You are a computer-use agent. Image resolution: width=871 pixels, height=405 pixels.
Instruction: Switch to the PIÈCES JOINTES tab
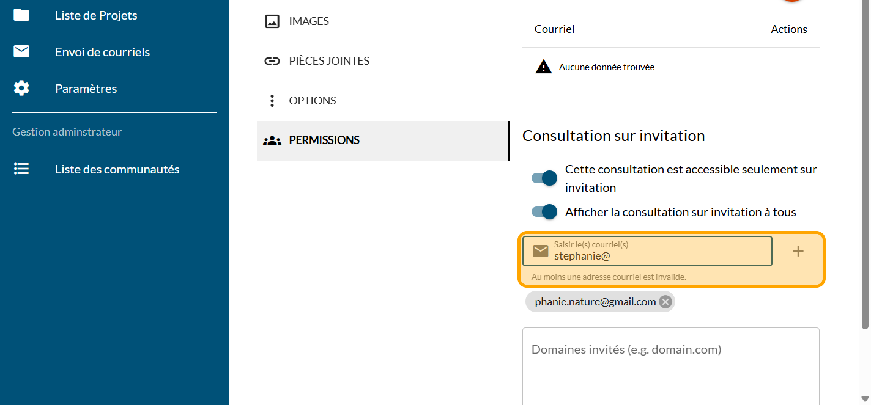coord(329,61)
